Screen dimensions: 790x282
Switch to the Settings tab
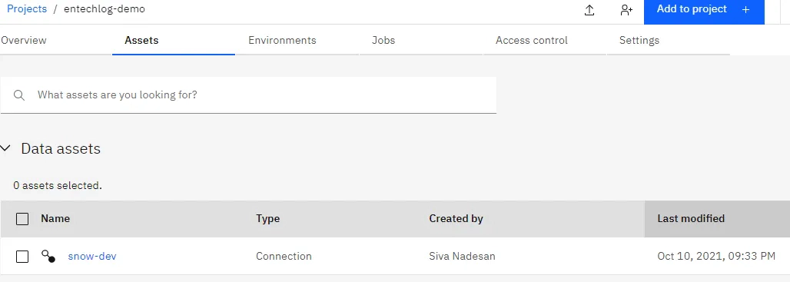coord(639,40)
